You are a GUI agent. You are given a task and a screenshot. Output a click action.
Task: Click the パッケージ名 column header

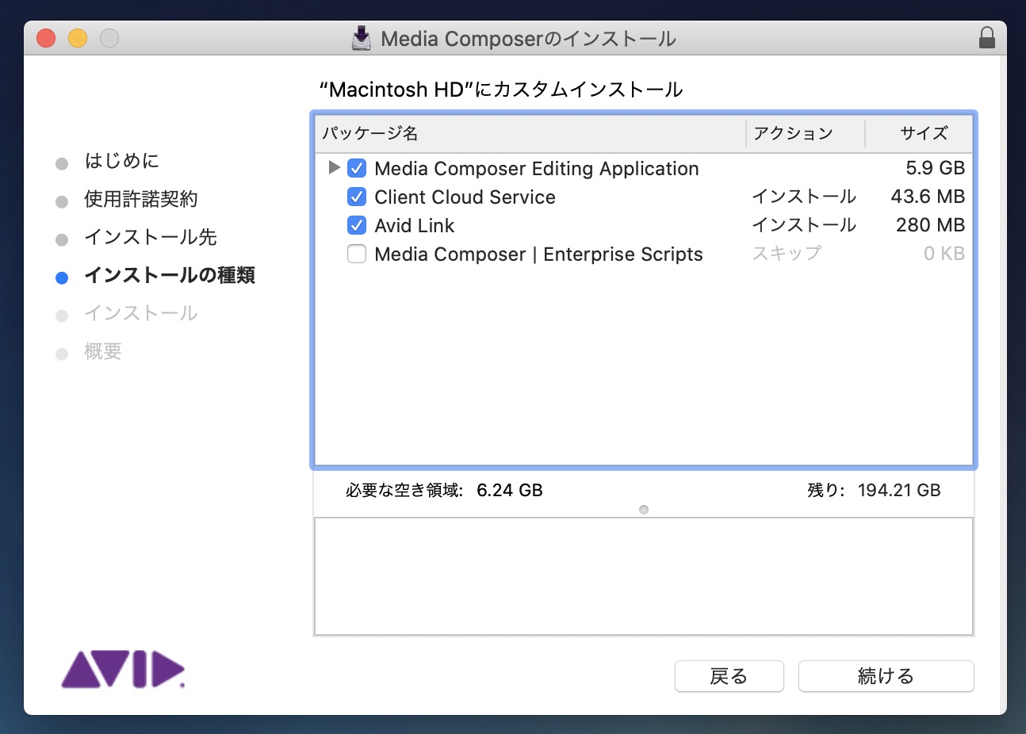pos(530,133)
